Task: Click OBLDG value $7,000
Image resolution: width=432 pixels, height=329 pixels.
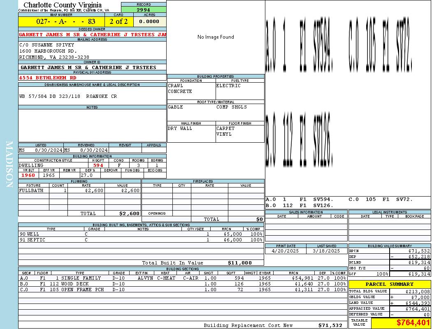Action: (420, 297)
